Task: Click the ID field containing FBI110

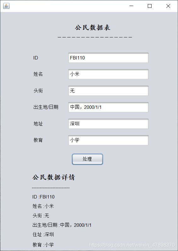Action: coord(108,58)
